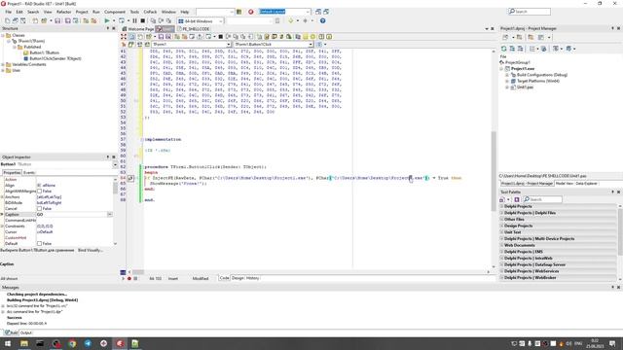Click the Bind Visually link

click(91, 251)
